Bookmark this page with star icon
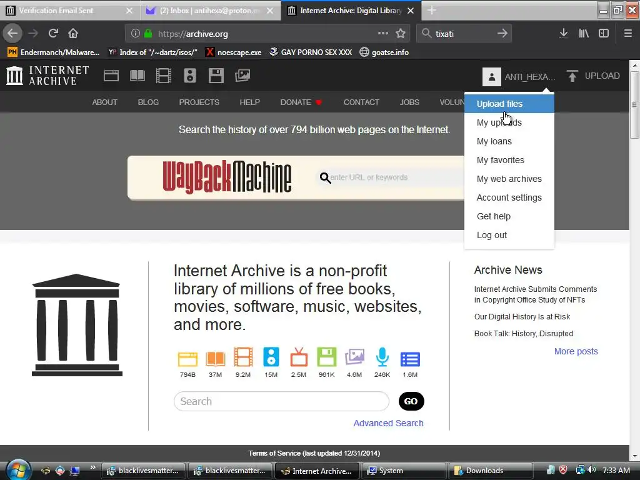This screenshot has width=640, height=480. click(x=401, y=34)
